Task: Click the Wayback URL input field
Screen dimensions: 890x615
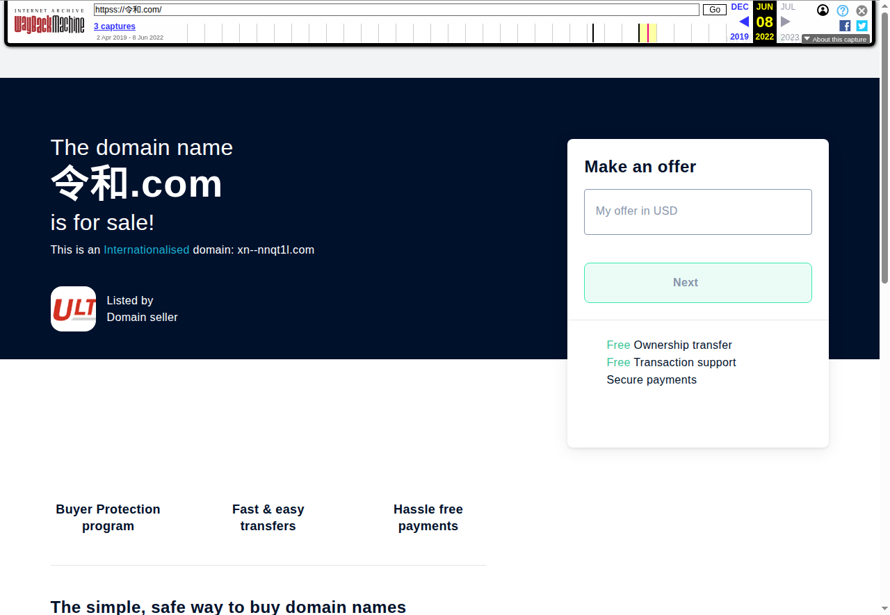Action: coord(396,10)
